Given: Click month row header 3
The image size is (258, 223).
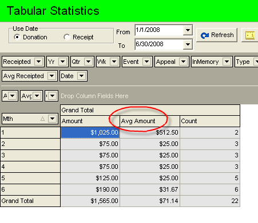Looking at the screenshot, I should pos(30,155).
